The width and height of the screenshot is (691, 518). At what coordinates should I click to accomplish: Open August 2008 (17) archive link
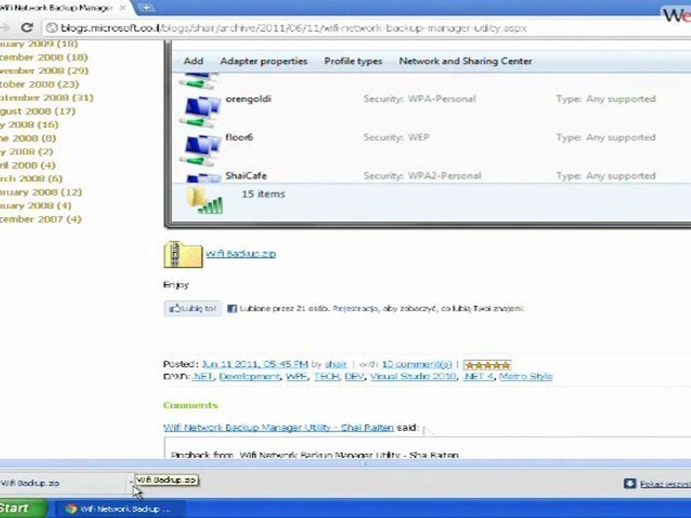[38, 112]
